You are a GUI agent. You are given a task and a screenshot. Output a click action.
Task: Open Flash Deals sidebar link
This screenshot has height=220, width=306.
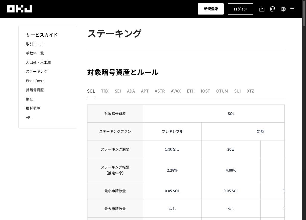(35, 81)
